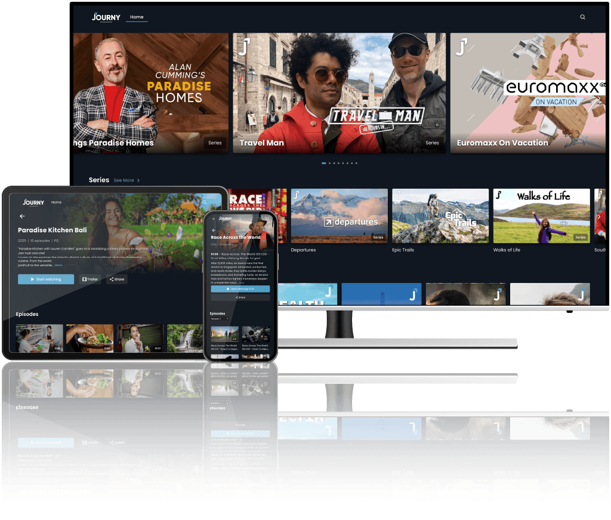Click the Journy logo on the tablet

click(x=33, y=202)
